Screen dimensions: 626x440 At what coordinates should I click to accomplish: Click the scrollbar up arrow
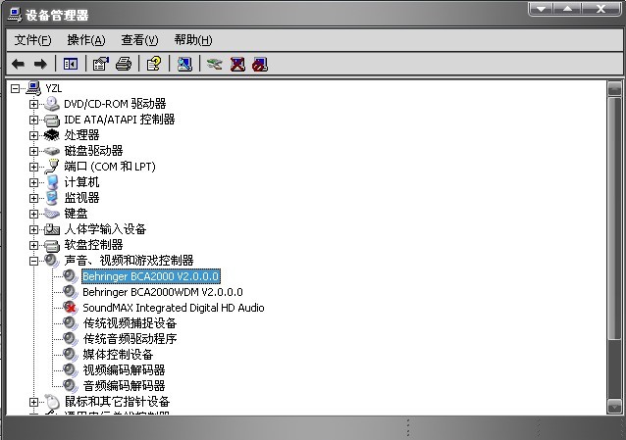coord(614,88)
